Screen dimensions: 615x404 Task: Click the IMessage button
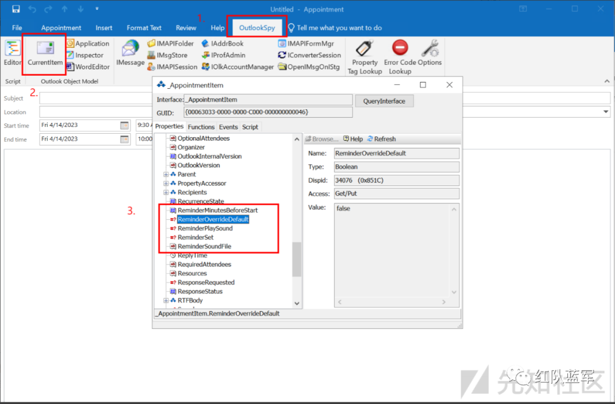130,53
